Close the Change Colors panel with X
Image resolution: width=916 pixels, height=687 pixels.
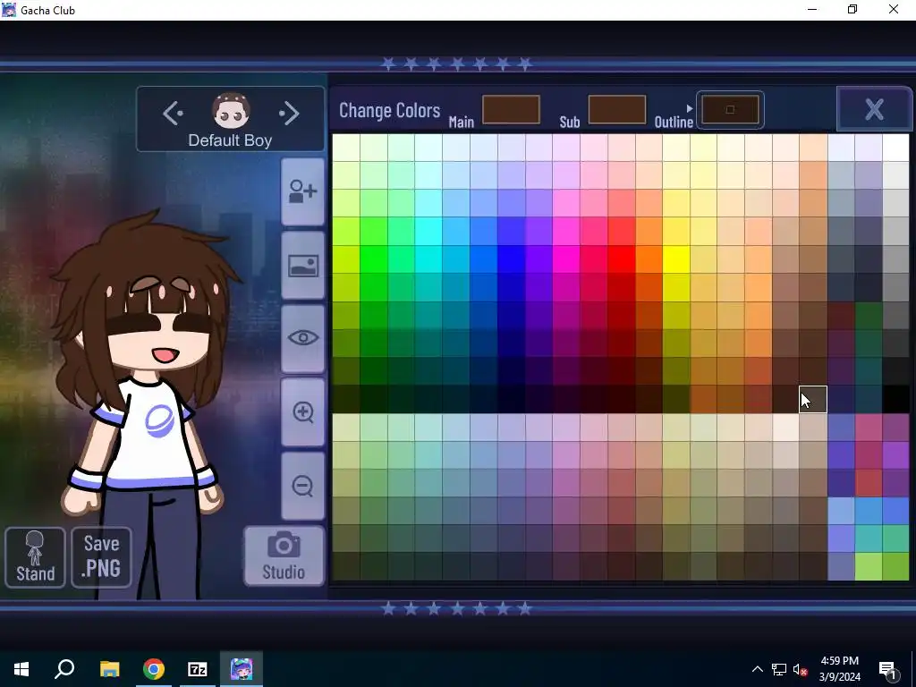coord(874,108)
